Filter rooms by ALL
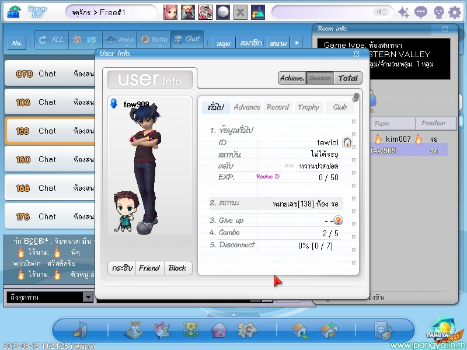 pyautogui.click(x=52, y=40)
